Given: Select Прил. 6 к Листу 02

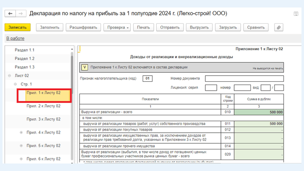Looking at the screenshot, I should (43, 159).
